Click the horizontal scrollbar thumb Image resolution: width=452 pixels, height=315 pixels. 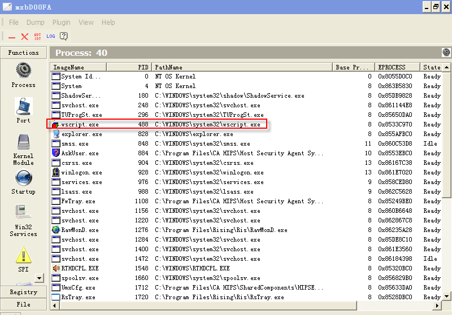point(208,305)
